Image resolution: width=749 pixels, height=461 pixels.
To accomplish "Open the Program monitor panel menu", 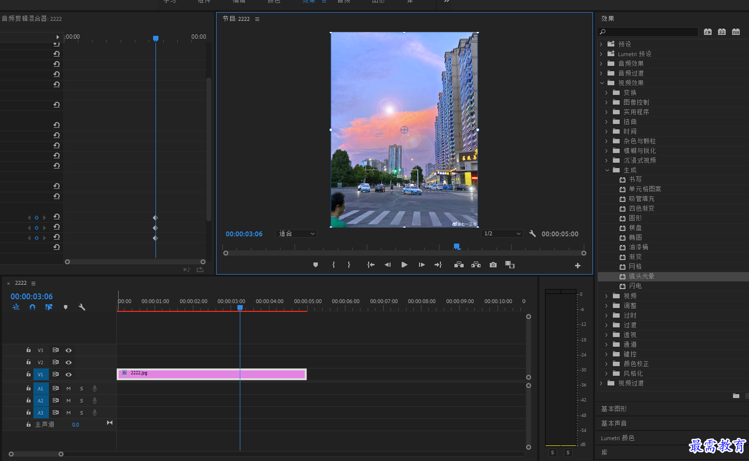I will click(257, 19).
